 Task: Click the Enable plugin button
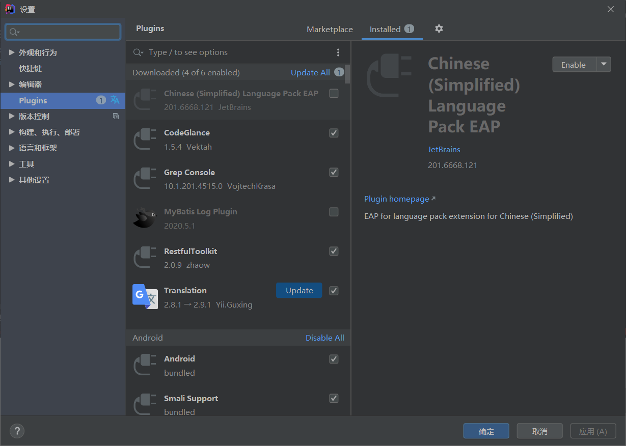pyautogui.click(x=574, y=64)
